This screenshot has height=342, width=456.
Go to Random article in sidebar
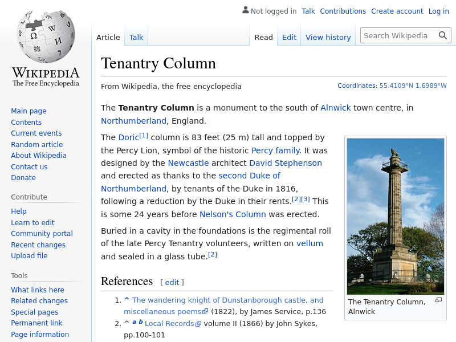coord(36,144)
